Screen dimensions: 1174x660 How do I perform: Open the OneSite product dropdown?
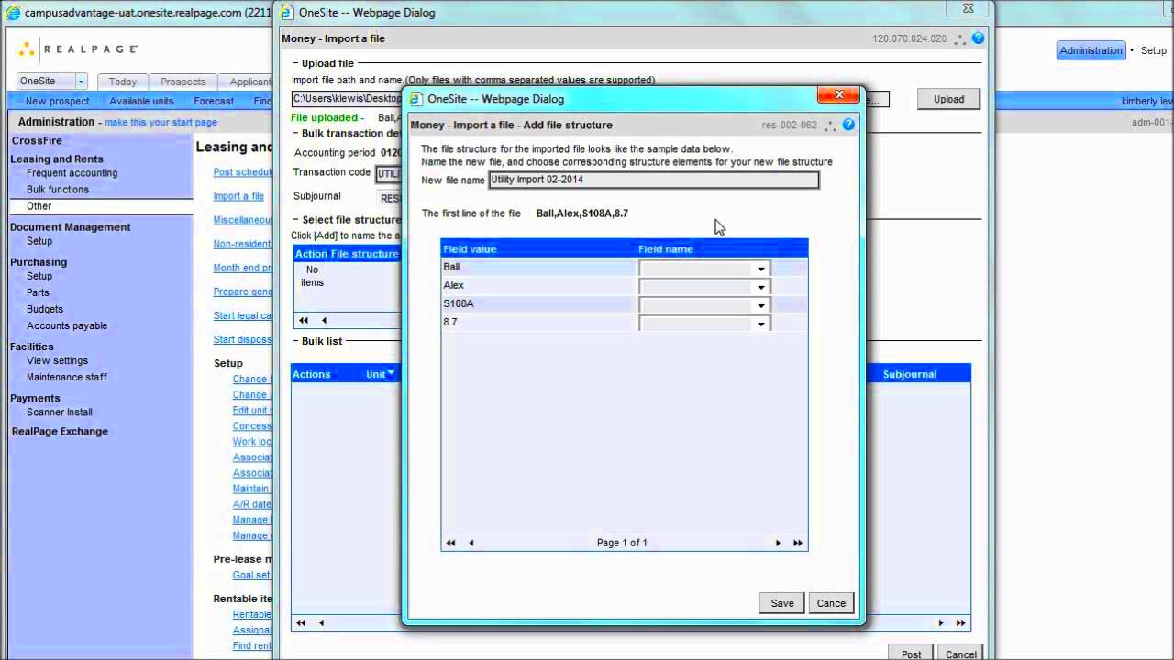(81, 82)
